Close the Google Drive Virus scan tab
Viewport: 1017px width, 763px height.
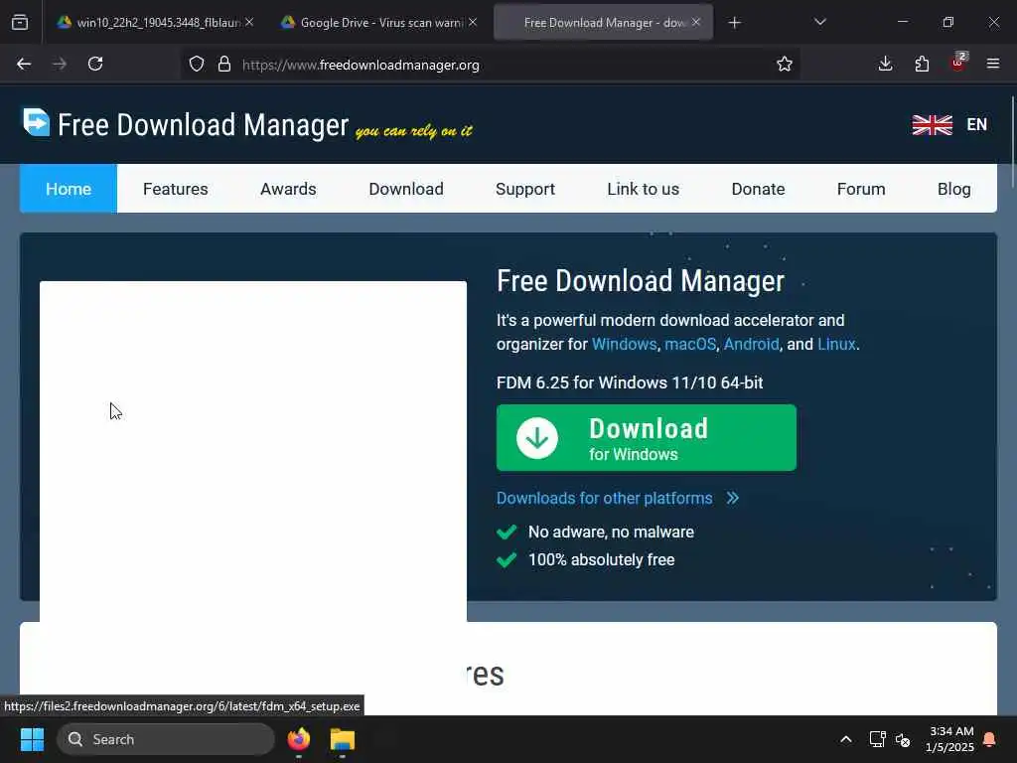pos(473,22)
